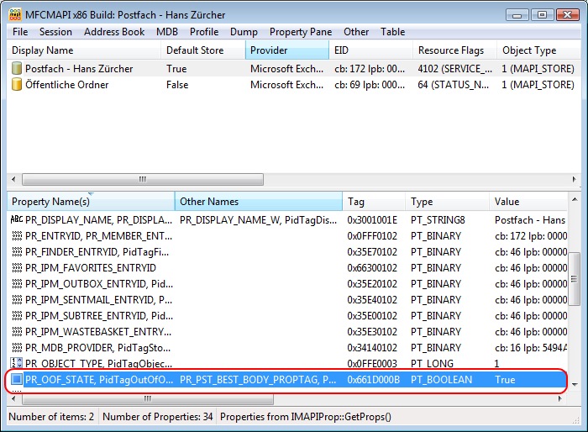This screenshot has height=432, width=588.
Task: Sort properties by Property Name(s) header
Action: pos(91,202)
